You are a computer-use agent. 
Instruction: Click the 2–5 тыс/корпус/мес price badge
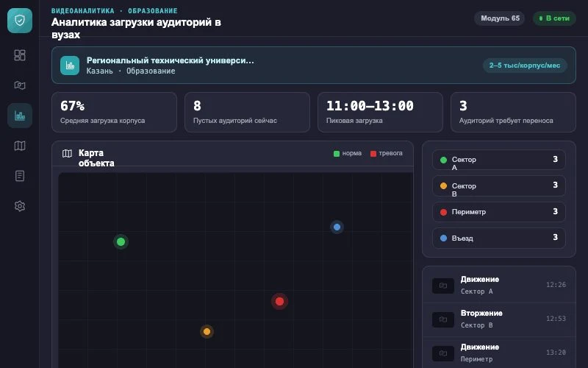point(525,66)
